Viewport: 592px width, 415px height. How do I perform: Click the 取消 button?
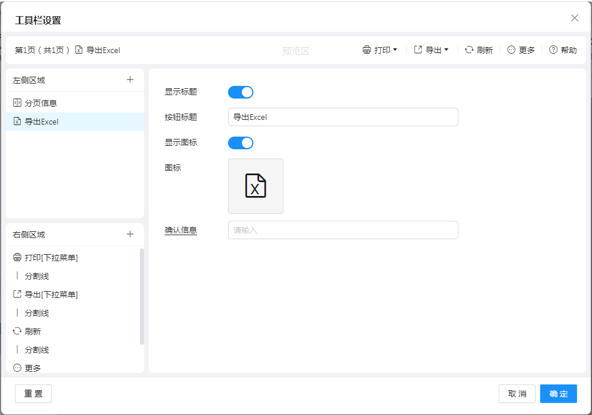[x=517, y=394]
